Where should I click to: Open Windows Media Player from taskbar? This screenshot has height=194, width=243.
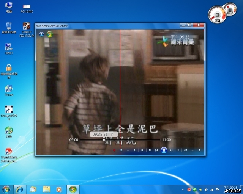pos(59,189)
